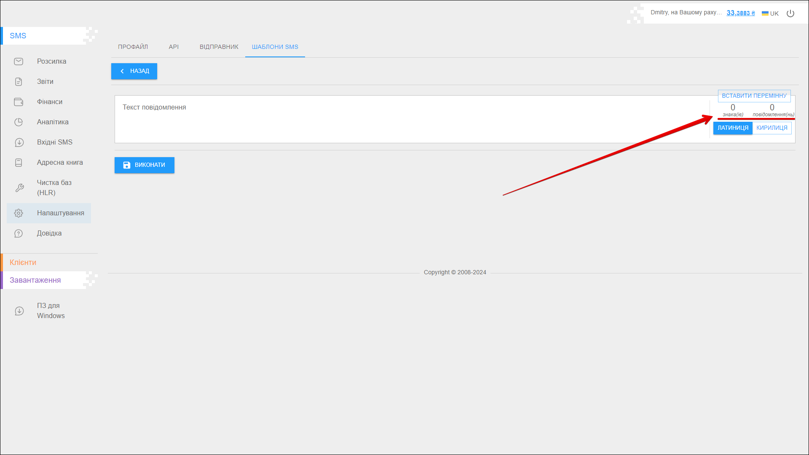Click the Аналітика pie chart icon

(x=19, y=122)
